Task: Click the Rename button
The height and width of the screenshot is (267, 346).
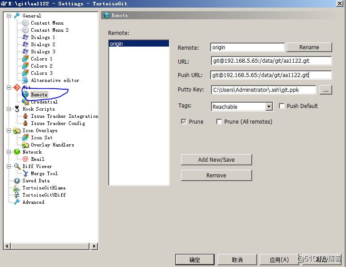Action: click(309, 47)
